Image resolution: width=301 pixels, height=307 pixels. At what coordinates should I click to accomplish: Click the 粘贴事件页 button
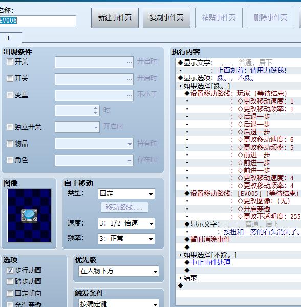tap(219, 18)
